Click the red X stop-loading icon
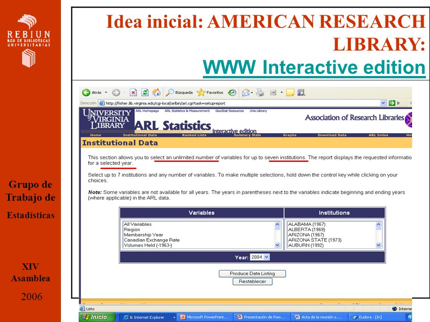430x322 pixels. 133,93
